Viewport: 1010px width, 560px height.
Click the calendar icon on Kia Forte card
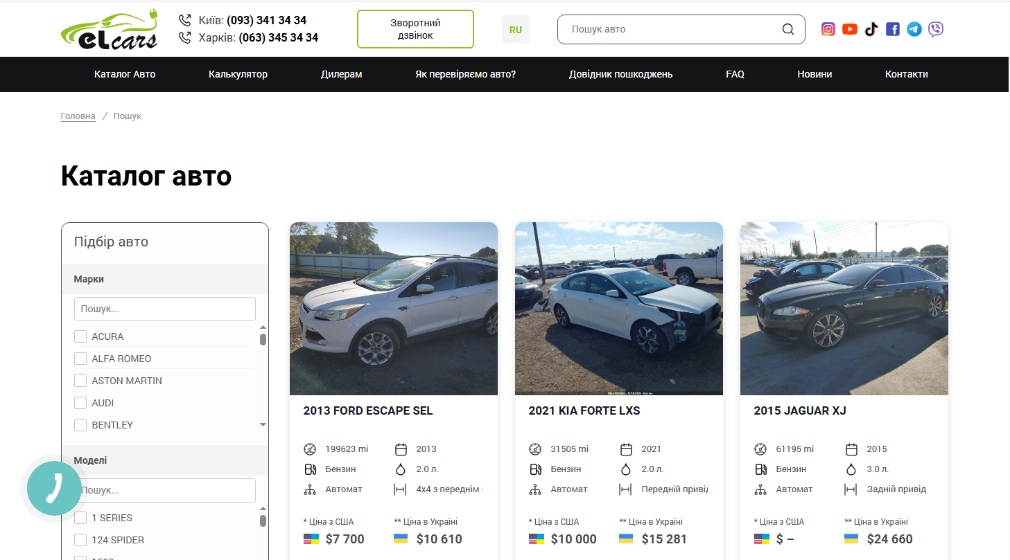tap(626, 449)
